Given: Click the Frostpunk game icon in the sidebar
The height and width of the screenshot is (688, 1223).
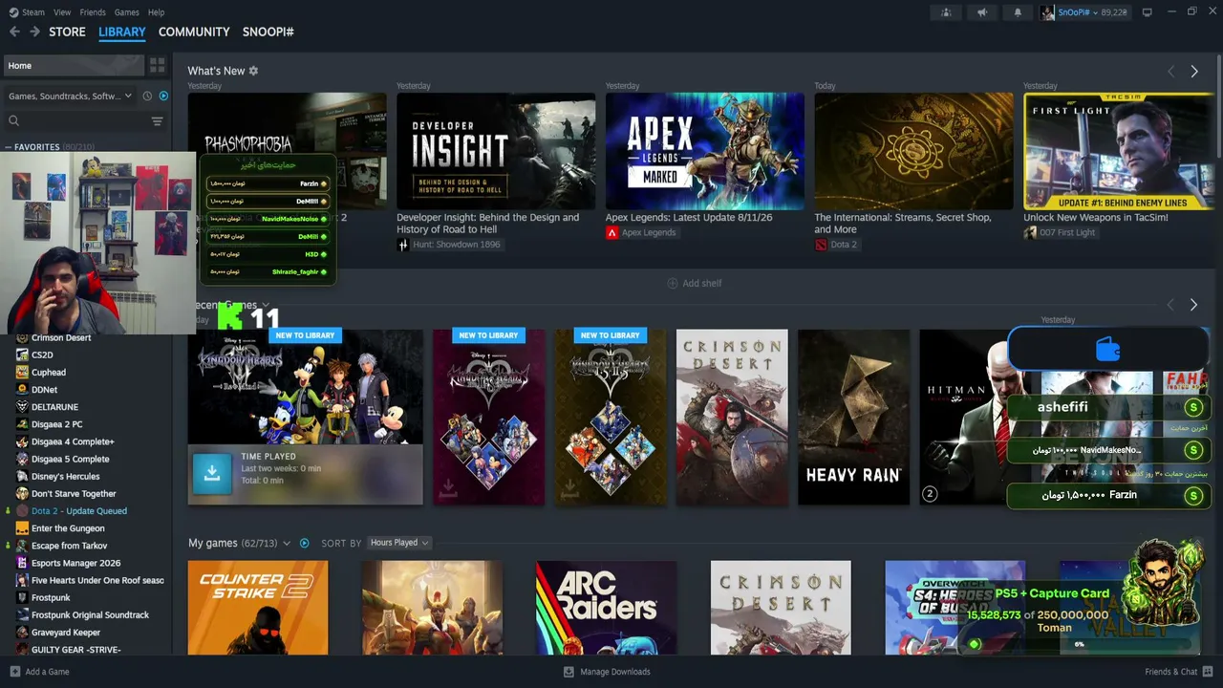Looking at the screenshot, I should click(22, 598).
